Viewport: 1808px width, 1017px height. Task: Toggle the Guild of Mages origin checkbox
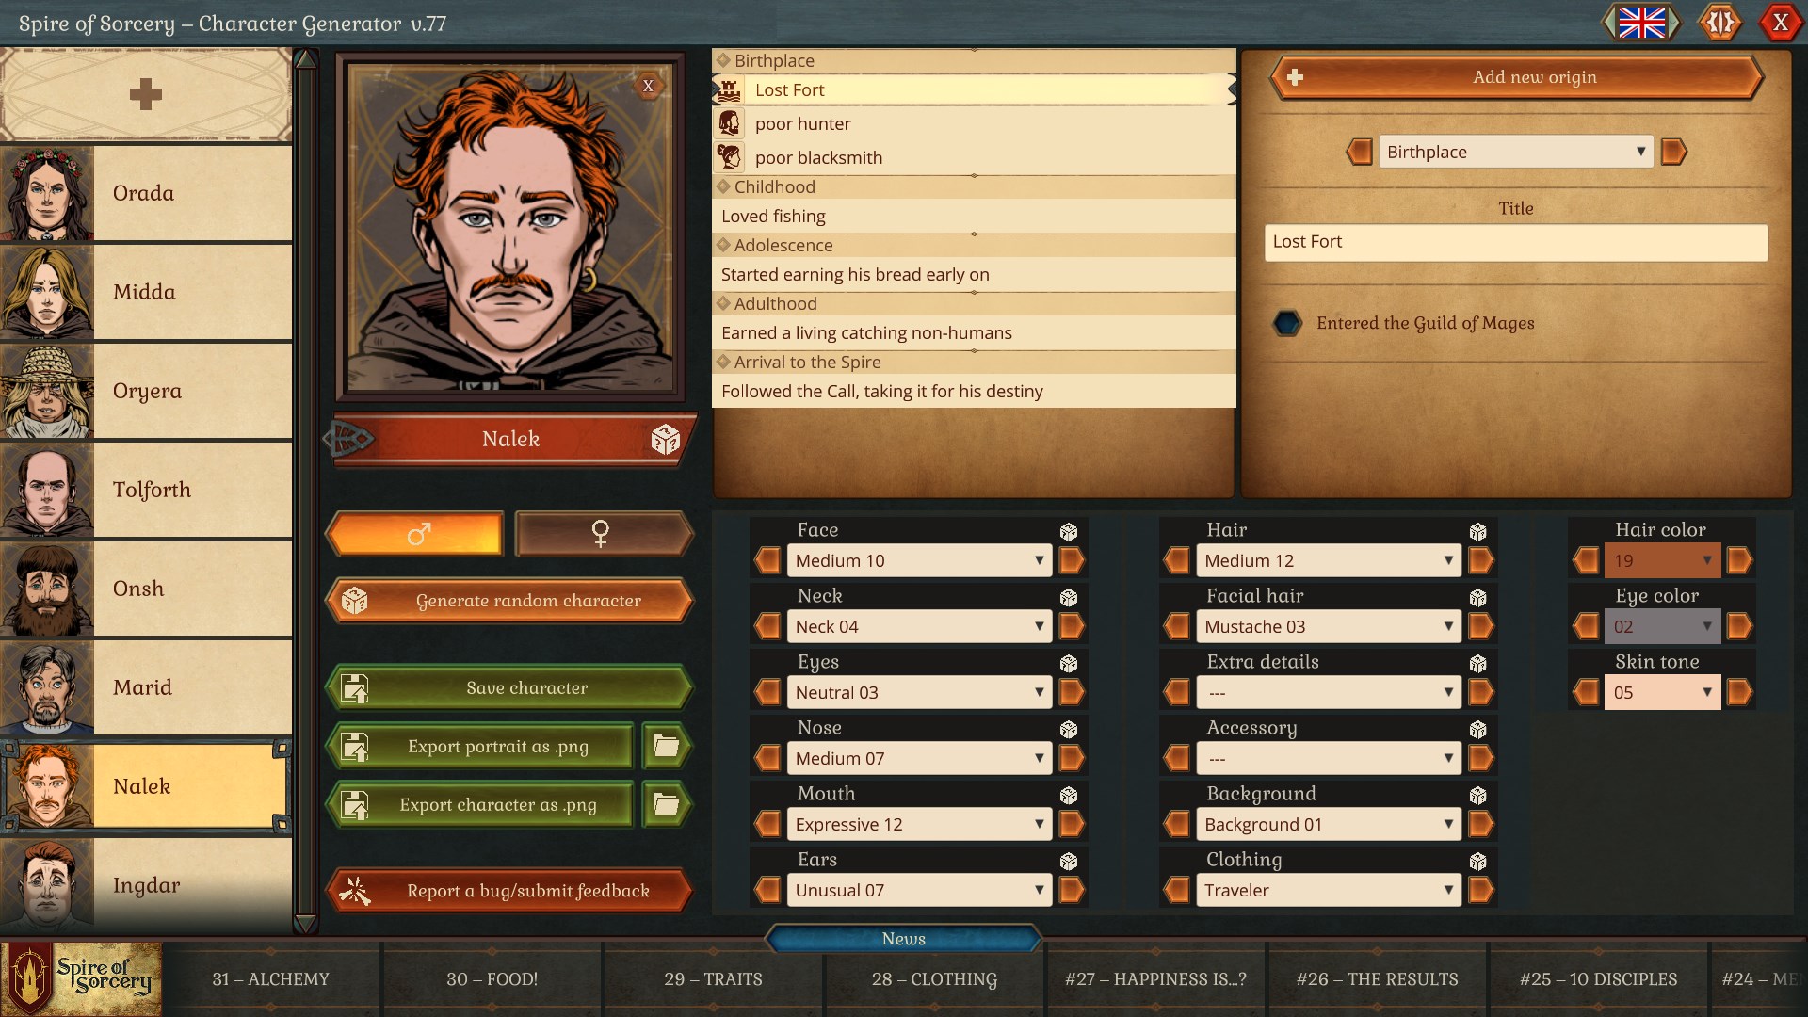coord(1289,322)
